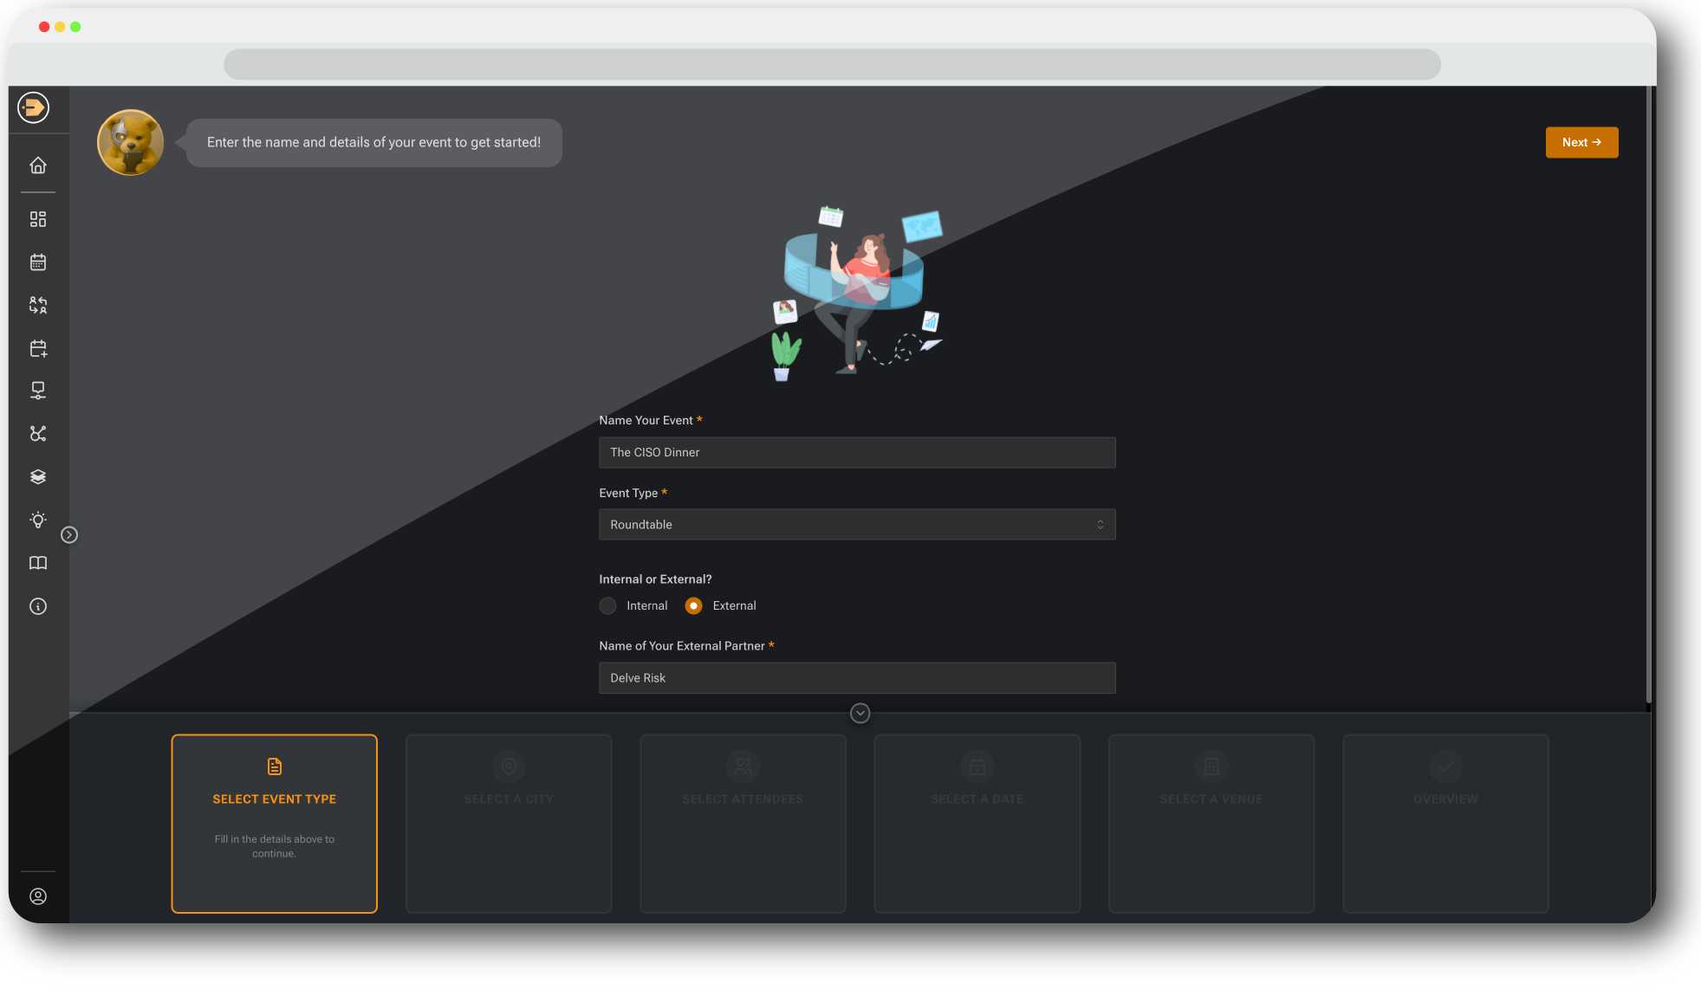This screenshot has height=996, width=1701.
Task: Open the layers stack icon in the sidebar
Action: [x=37, y=476]
